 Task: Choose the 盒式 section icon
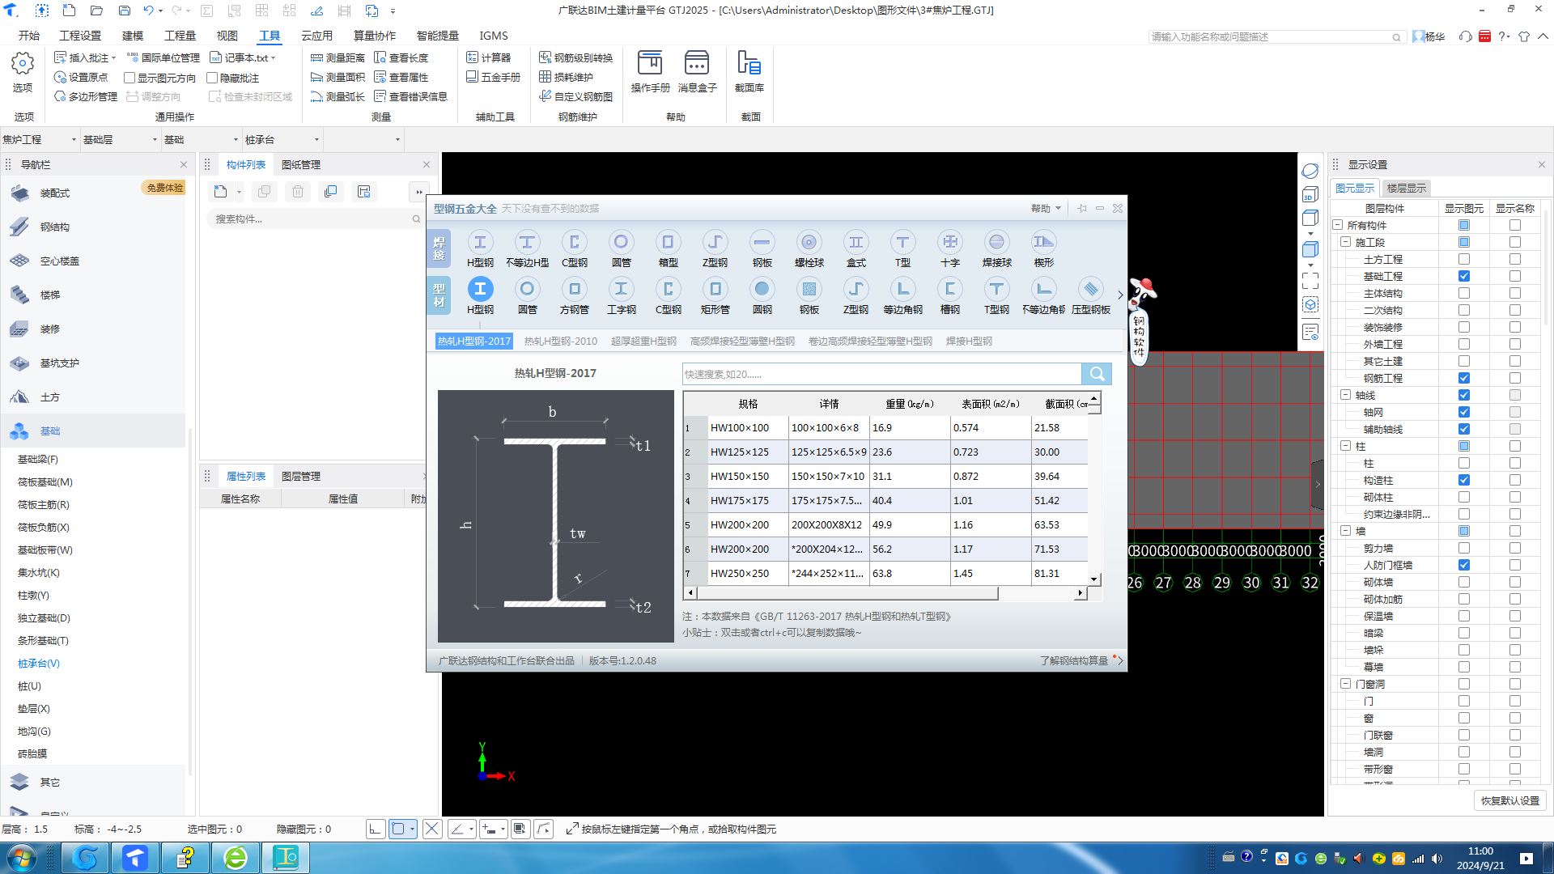856,248
